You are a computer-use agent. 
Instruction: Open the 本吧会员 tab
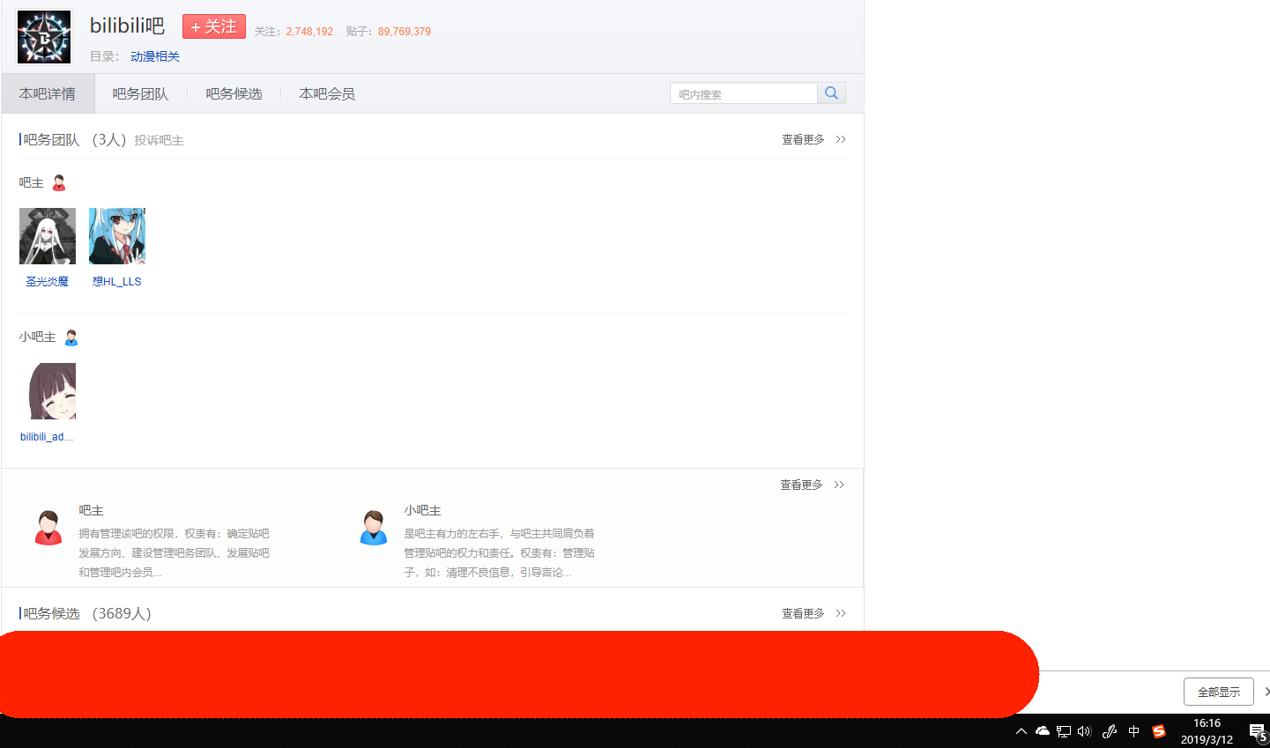(x=327, y=94)
